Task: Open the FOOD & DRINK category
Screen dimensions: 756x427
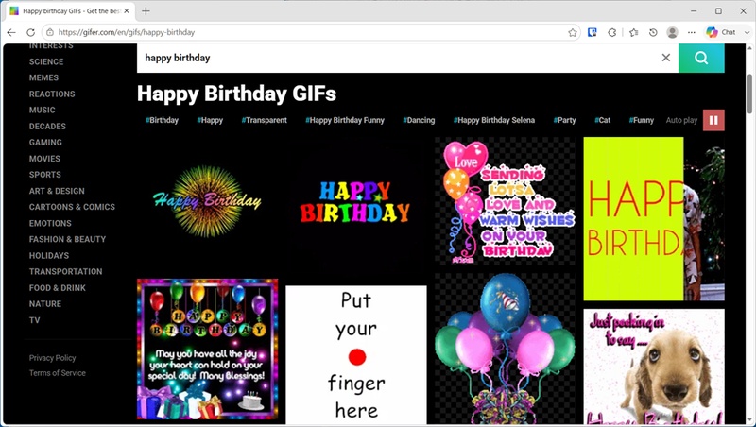Action: click(58, 288)
